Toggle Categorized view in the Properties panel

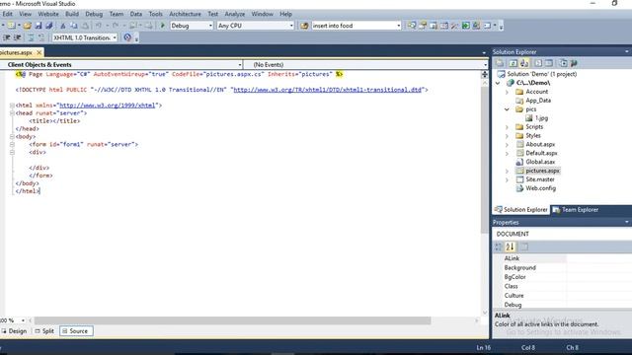point(499,247)
